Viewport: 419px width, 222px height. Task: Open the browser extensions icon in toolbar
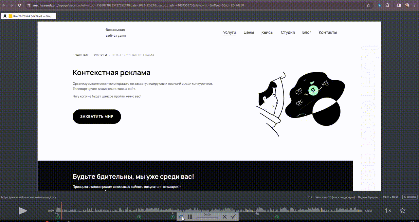coord(387,5)
